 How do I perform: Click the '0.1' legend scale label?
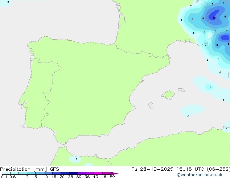pos(4,177)
